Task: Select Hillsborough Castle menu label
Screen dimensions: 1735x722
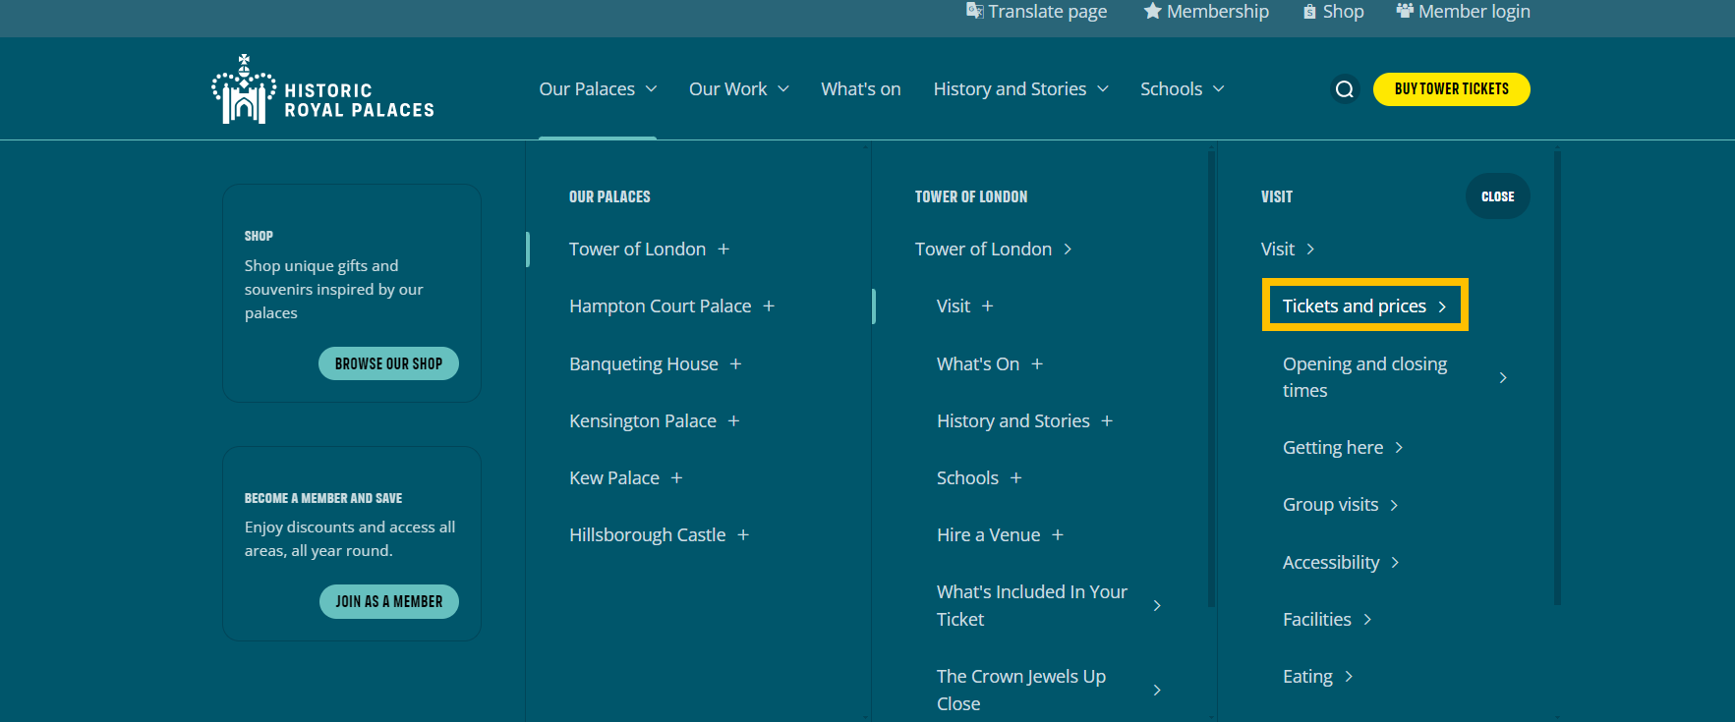Action: [648, 535]
